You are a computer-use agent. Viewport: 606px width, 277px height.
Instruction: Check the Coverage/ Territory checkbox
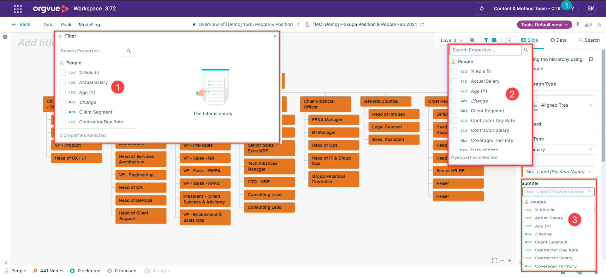454,140
